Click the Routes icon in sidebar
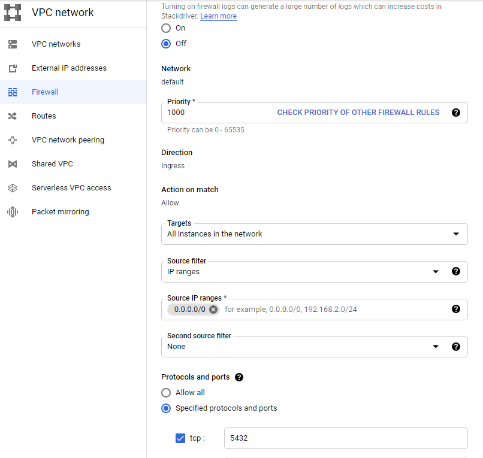Screen dimensions: 483x458 [x=13, y=116]
